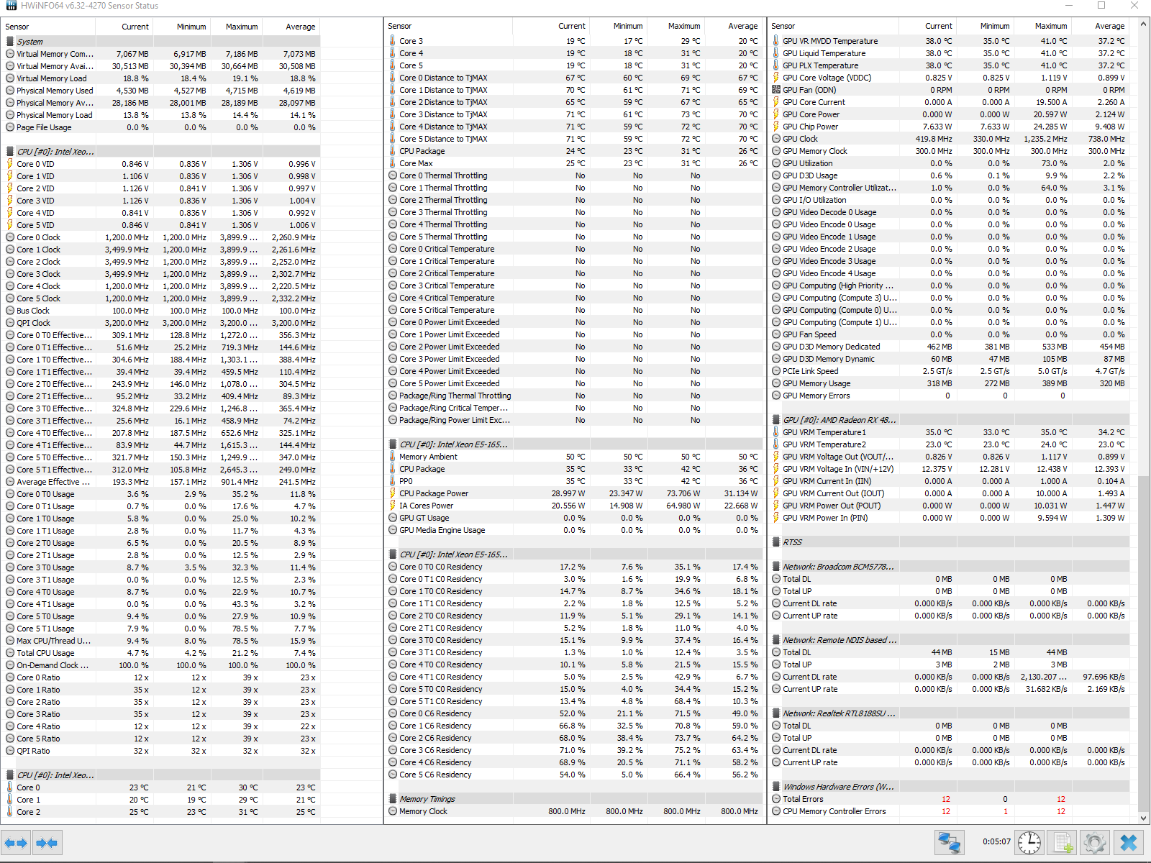The image size is (1151, 863).
Task: Start logging with sheet plus icon
Action: [x=1063, y=842]
